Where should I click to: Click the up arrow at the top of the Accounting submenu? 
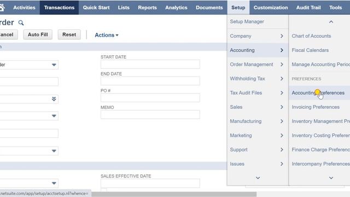click(x=331, y=22)
